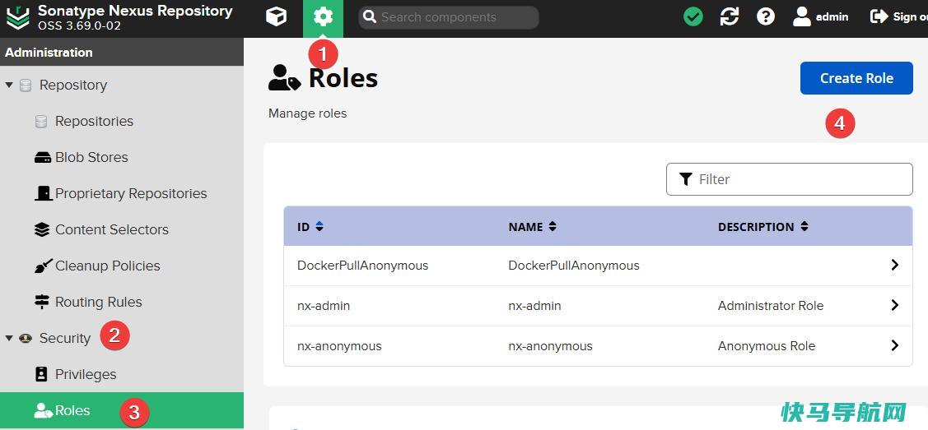
Task: Select Roles in the sidebar
Action: [x=122, y=410]
